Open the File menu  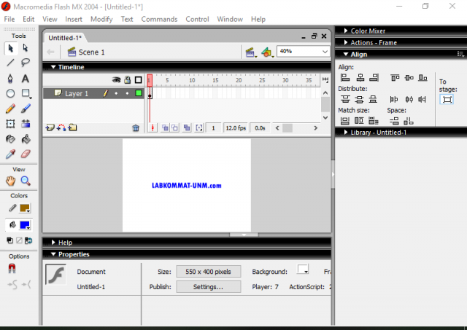click(x=9, y=20)
